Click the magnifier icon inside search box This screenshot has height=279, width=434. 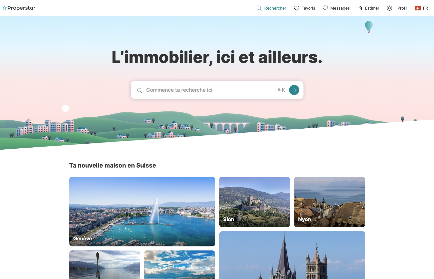tap(139, 90)
